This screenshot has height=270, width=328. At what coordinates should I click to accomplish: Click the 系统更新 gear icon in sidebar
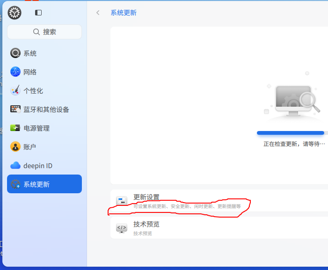pyautogui.click(x=15, y=184)
